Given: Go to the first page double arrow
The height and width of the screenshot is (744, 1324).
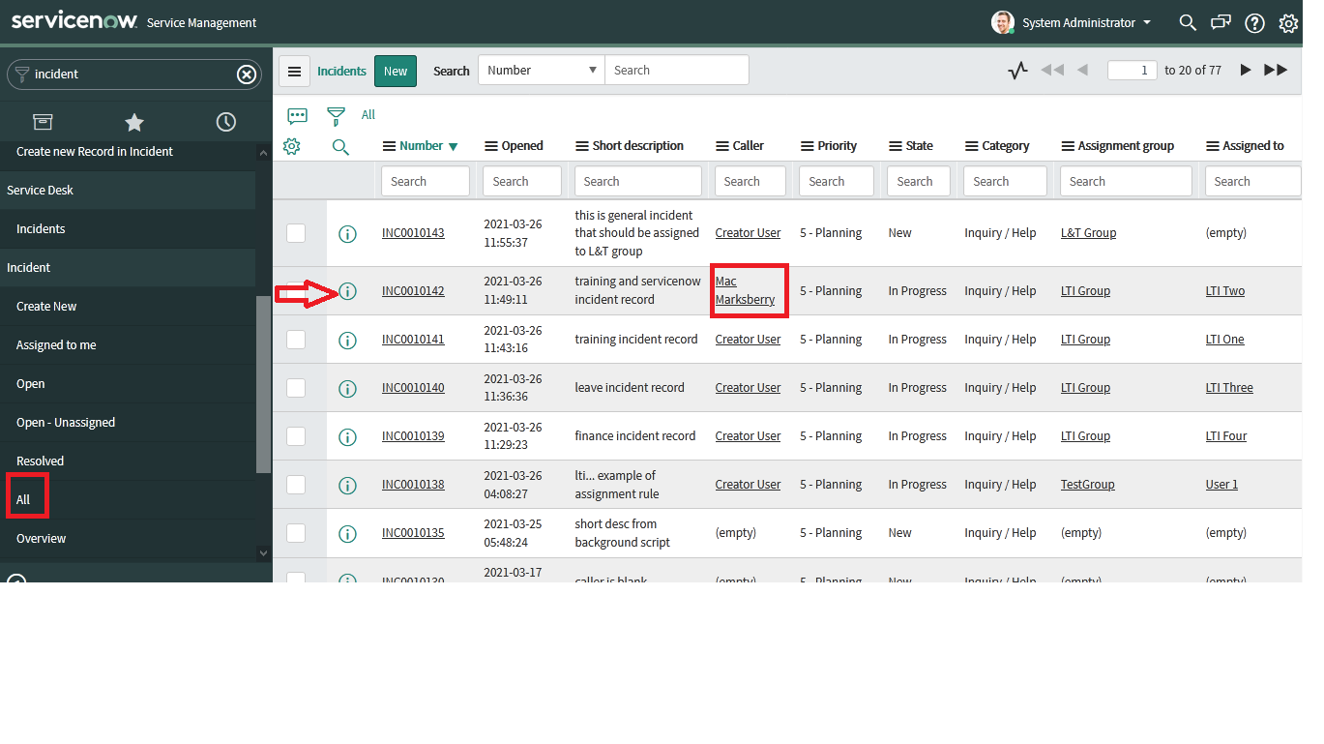Looking at the screenshot, I should coord(1052,70).
